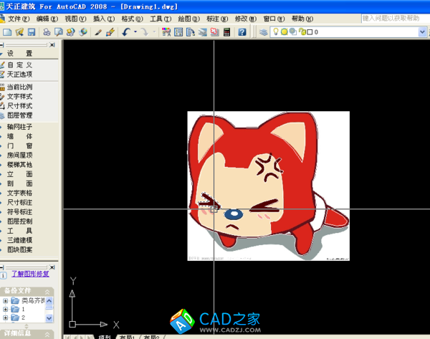Click the New drawing icon
Screen dimensions: 430x339
pos(7,32)
